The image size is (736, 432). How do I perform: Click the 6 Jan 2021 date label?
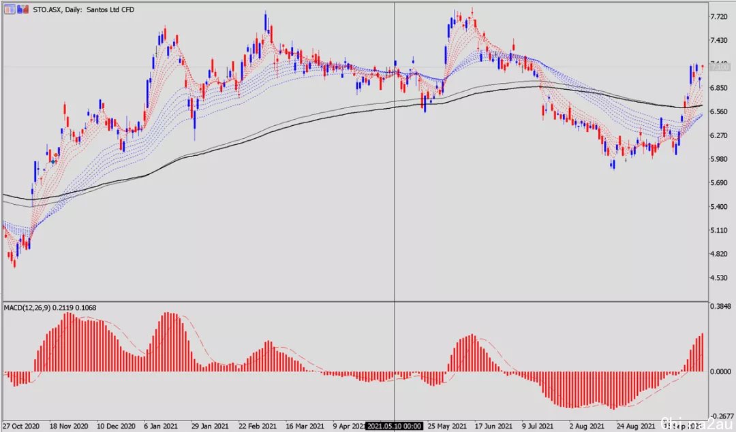pos(161,426)
